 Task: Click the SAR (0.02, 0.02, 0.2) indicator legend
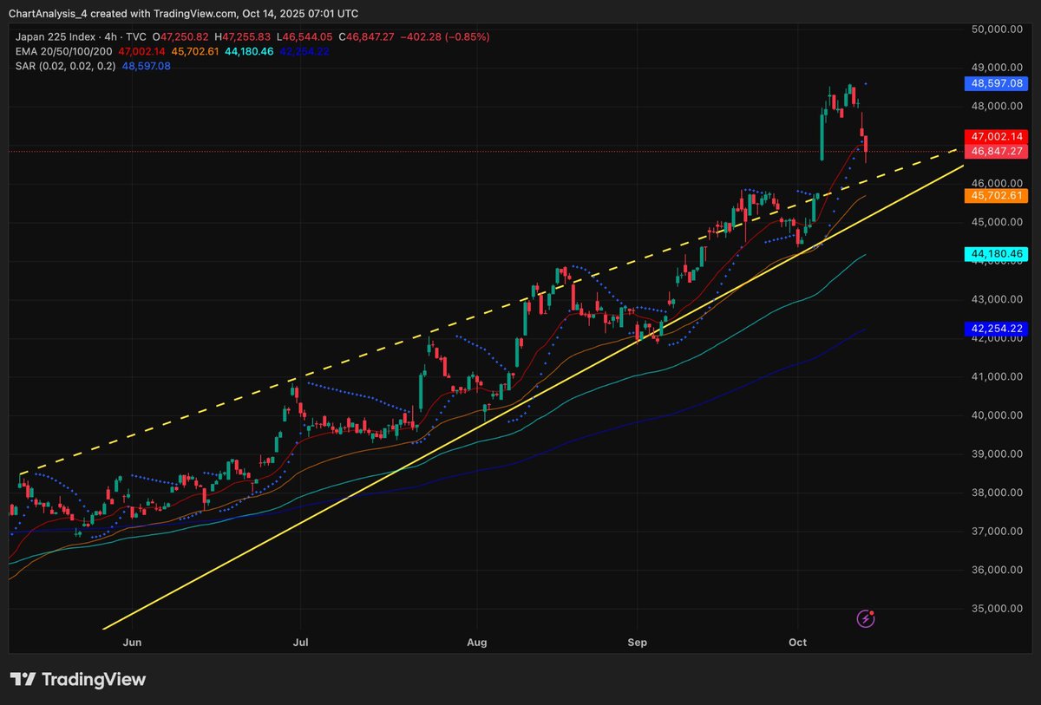click(x=65, y=66)
